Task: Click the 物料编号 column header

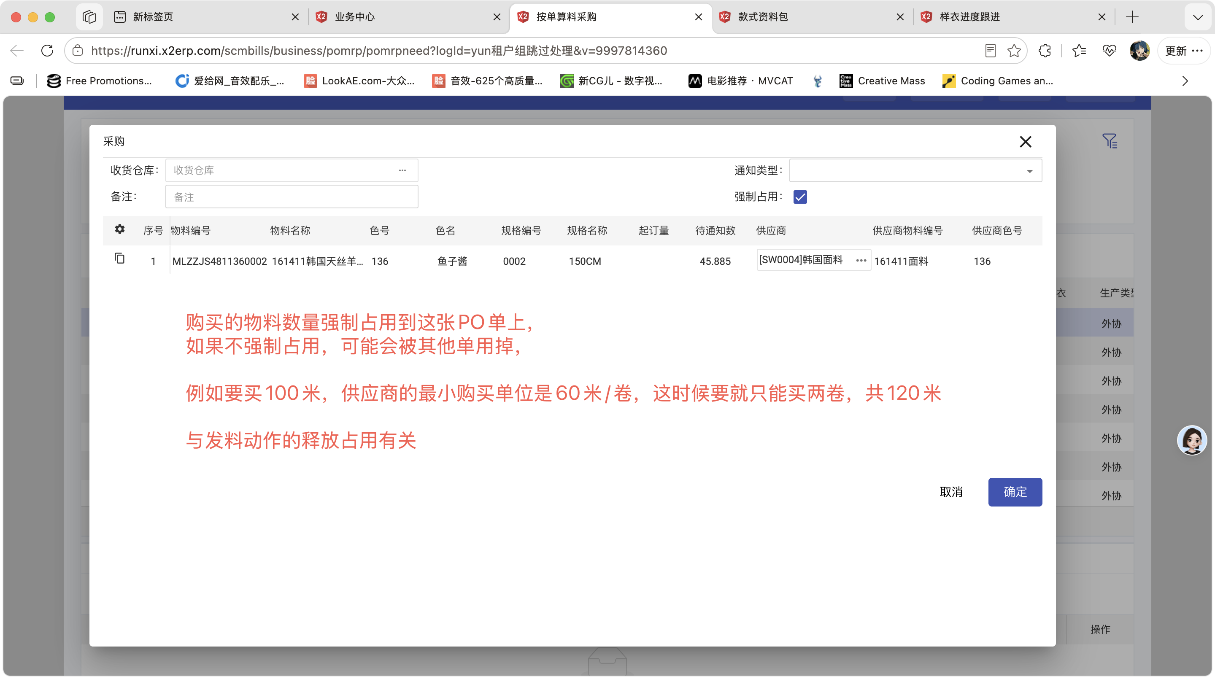Action: pyautogui.click(x=191, y=230)
